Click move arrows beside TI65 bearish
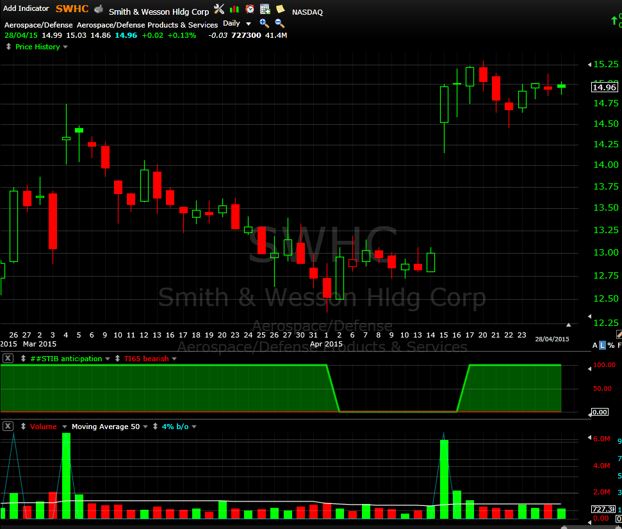Viewport: 622px width, 529px height. coord(117,359)
